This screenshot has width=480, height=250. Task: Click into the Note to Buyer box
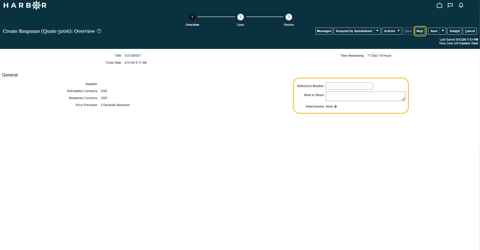point(365,96)
